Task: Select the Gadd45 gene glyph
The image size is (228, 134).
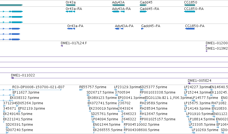Action: [x=143, y=5]
